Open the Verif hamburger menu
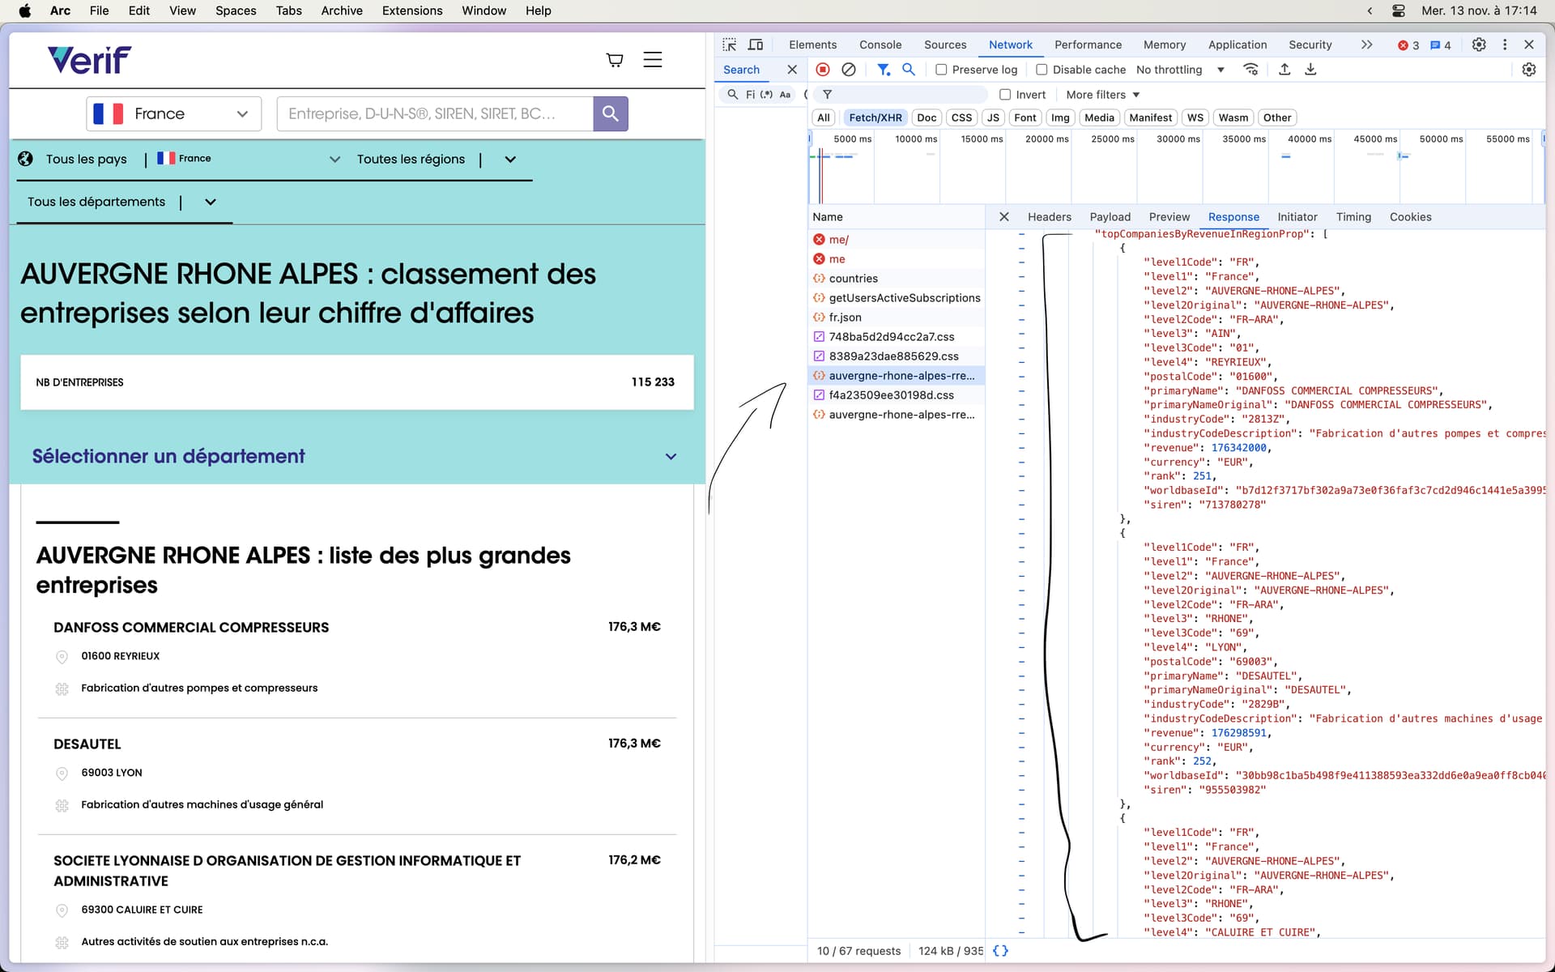1555x972 pixels. (653, 60)
